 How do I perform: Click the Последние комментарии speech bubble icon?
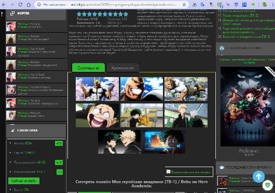click(222, 168)
